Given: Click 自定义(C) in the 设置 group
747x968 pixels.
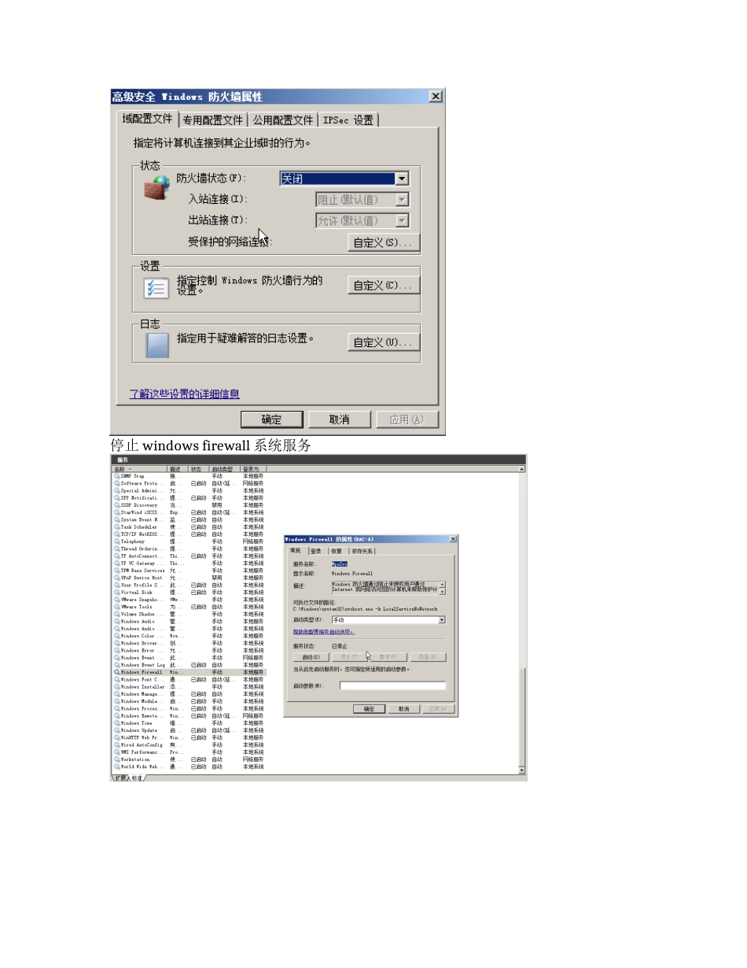Looking at the screenshot, I should (384, 285).
